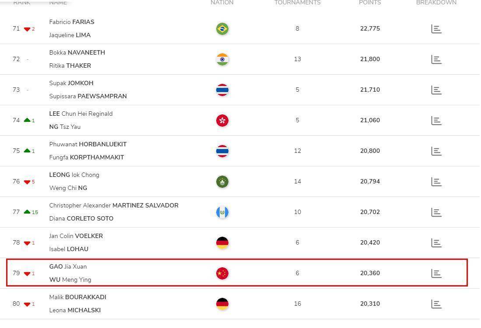Select the Hong Kong flag icon
The height and width of the screenshot is (328, 481).
pyautogui.click(x=222, y=121)
